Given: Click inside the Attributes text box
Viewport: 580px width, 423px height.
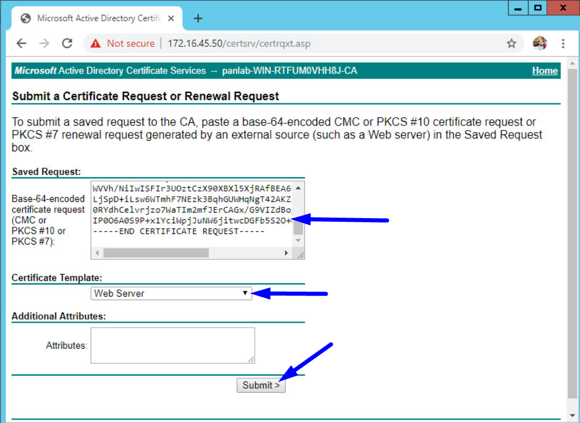Looking at the screenshot, I should [173, 345].
